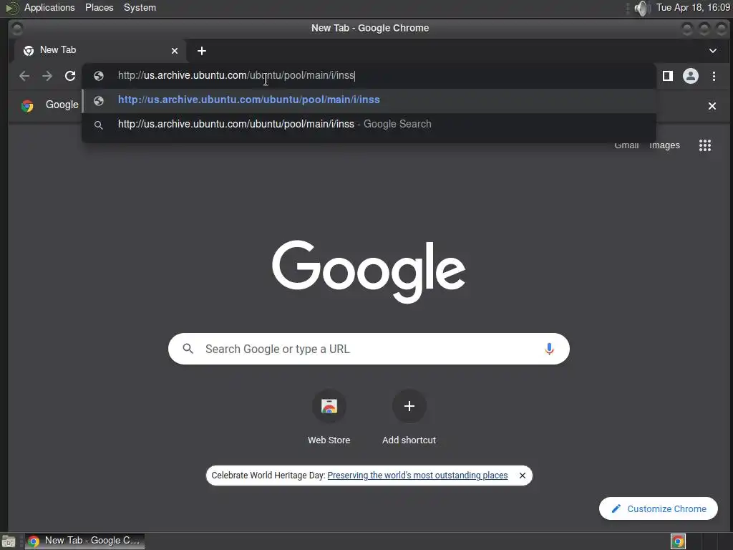Dismiss the World Heritage Day banner
This screenshot has height=550, width=733.
coord(522,476)
